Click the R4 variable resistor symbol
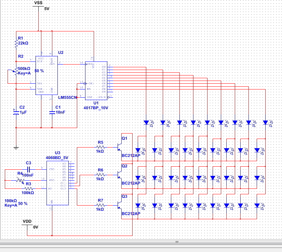Screen dimensions: 282x252 click(20, 180)
